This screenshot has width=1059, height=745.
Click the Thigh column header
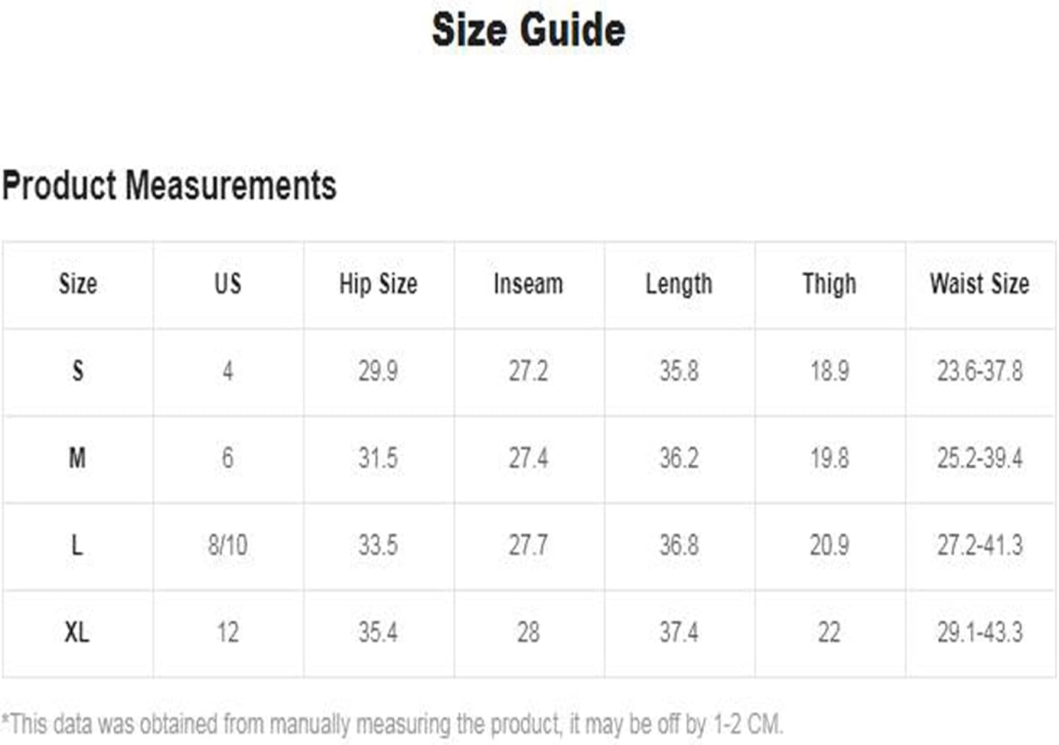point(829,284)
